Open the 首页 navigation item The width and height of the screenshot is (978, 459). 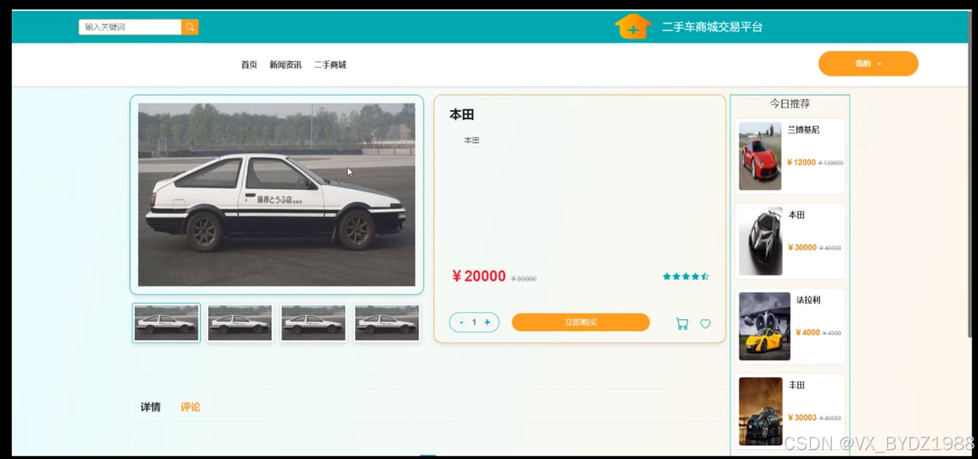click(249, 64)
